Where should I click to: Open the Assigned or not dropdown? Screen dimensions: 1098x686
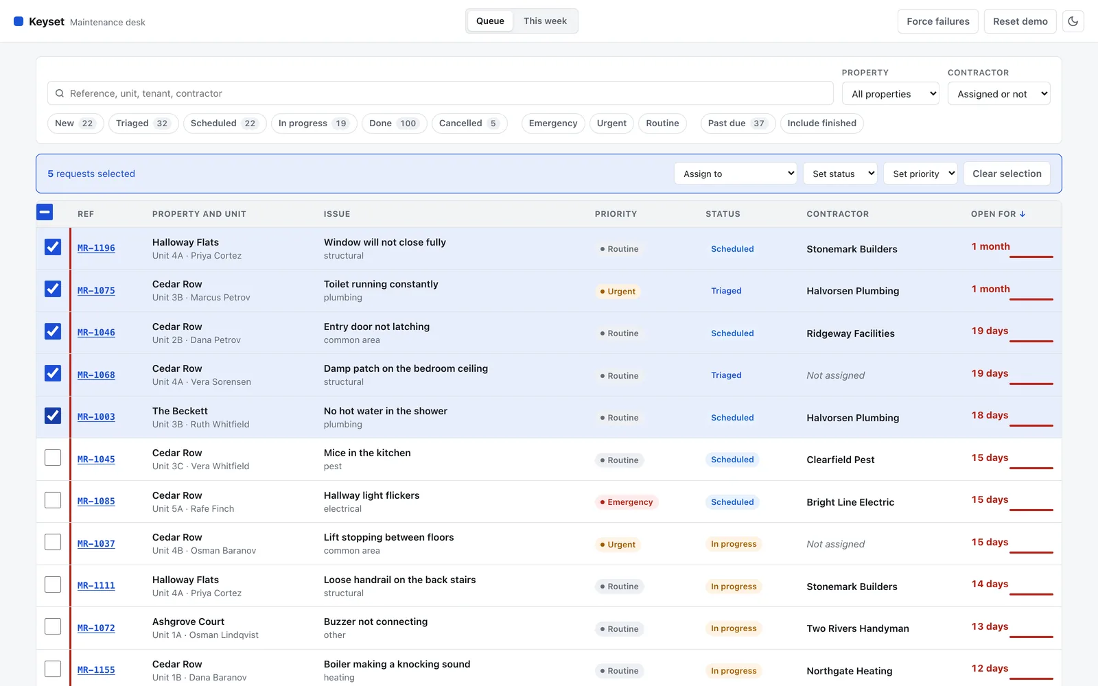[998, 94]
